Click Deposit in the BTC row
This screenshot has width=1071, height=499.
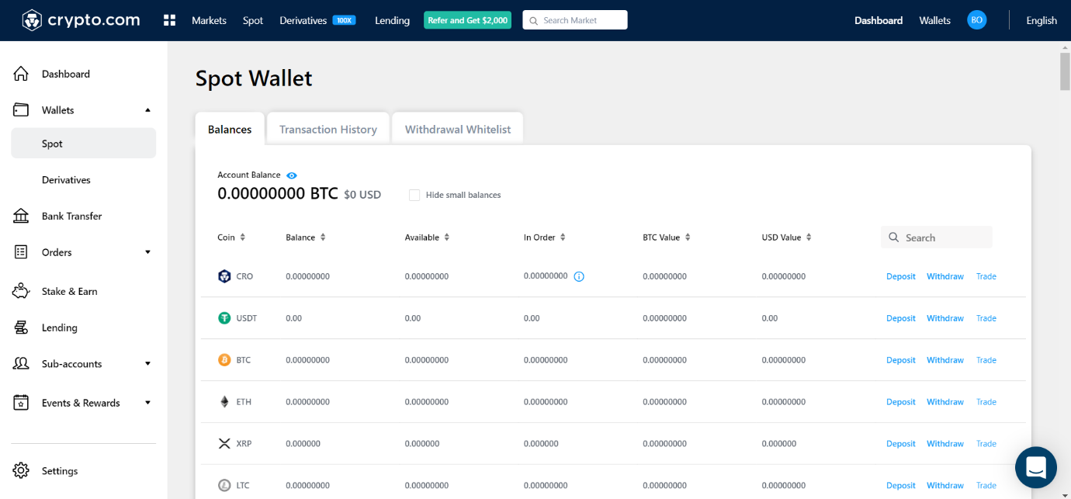click(x=901, y=360)
